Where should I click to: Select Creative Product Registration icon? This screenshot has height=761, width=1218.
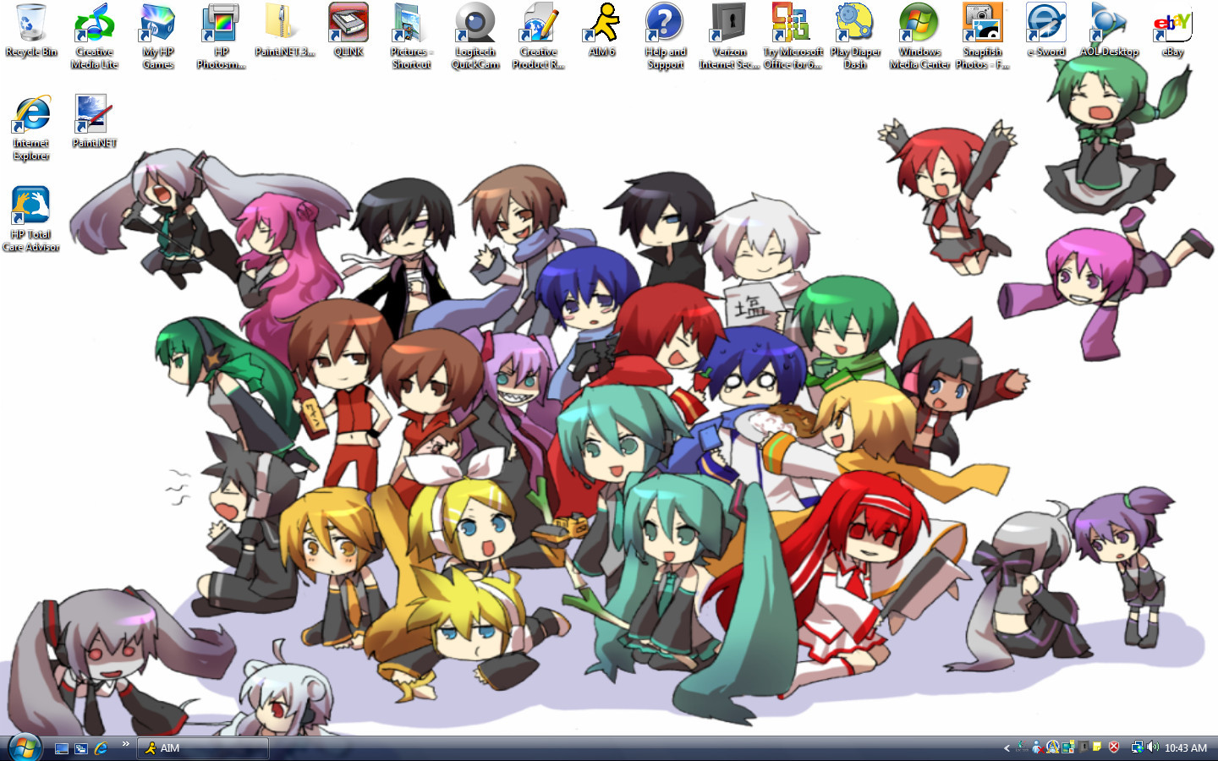tap(538, 36)
